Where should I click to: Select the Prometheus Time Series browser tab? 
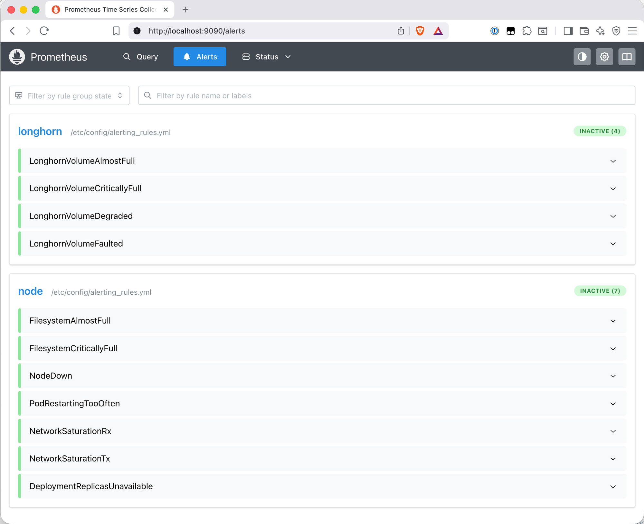(109, 10)
